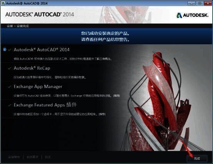Viewport: 213px width, 164px height.
Task: Click the Autodesk logo at top right
Action: tap(192, 15)
